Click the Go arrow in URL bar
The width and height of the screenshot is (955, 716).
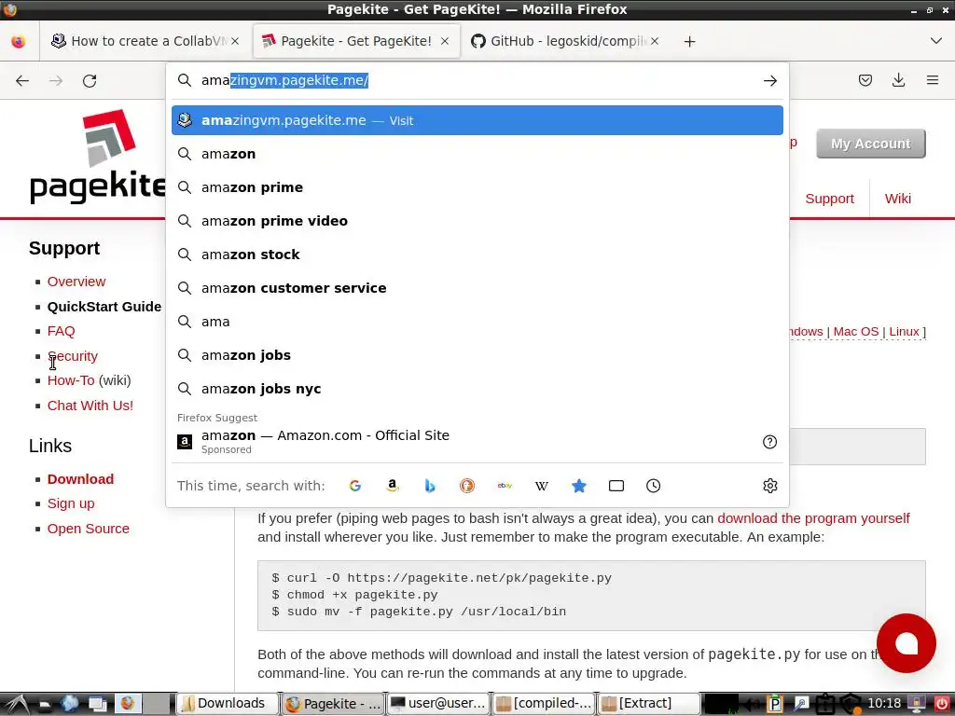click(x=769, y=80)
